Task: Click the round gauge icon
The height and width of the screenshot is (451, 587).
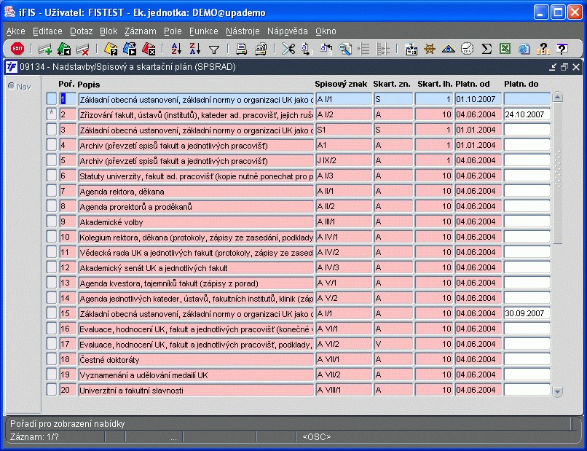Action: (x=468, y=49)
